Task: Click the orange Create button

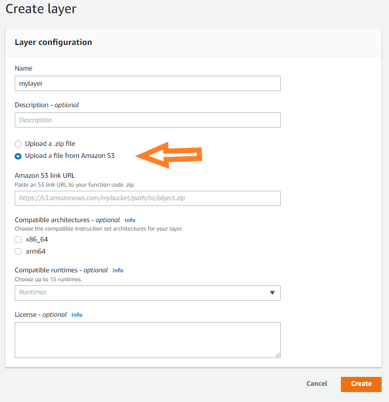Action: coord(361,384)
